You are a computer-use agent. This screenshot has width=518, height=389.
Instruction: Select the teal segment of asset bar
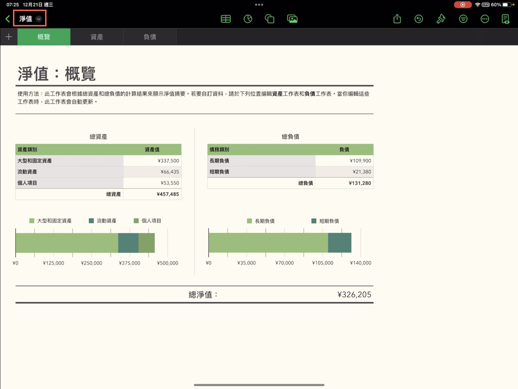coord(128,243)
